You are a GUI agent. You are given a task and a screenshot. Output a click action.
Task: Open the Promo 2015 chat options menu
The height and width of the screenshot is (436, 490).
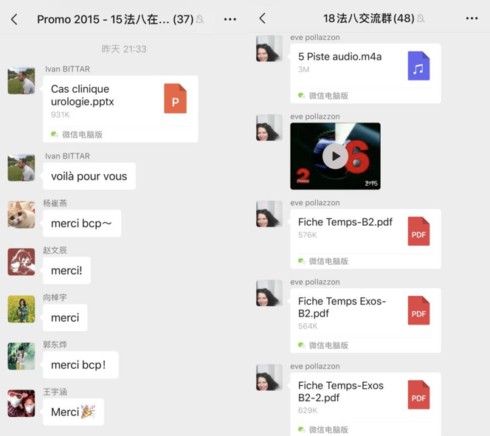tap(230, 19)
